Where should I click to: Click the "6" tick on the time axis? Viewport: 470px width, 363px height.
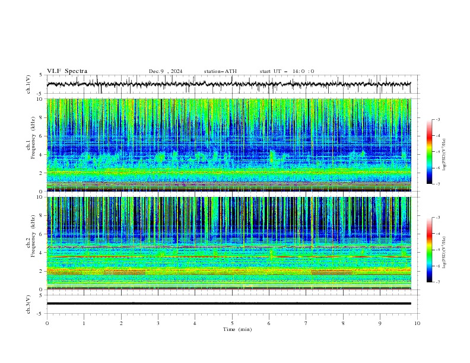coord(269,323)
